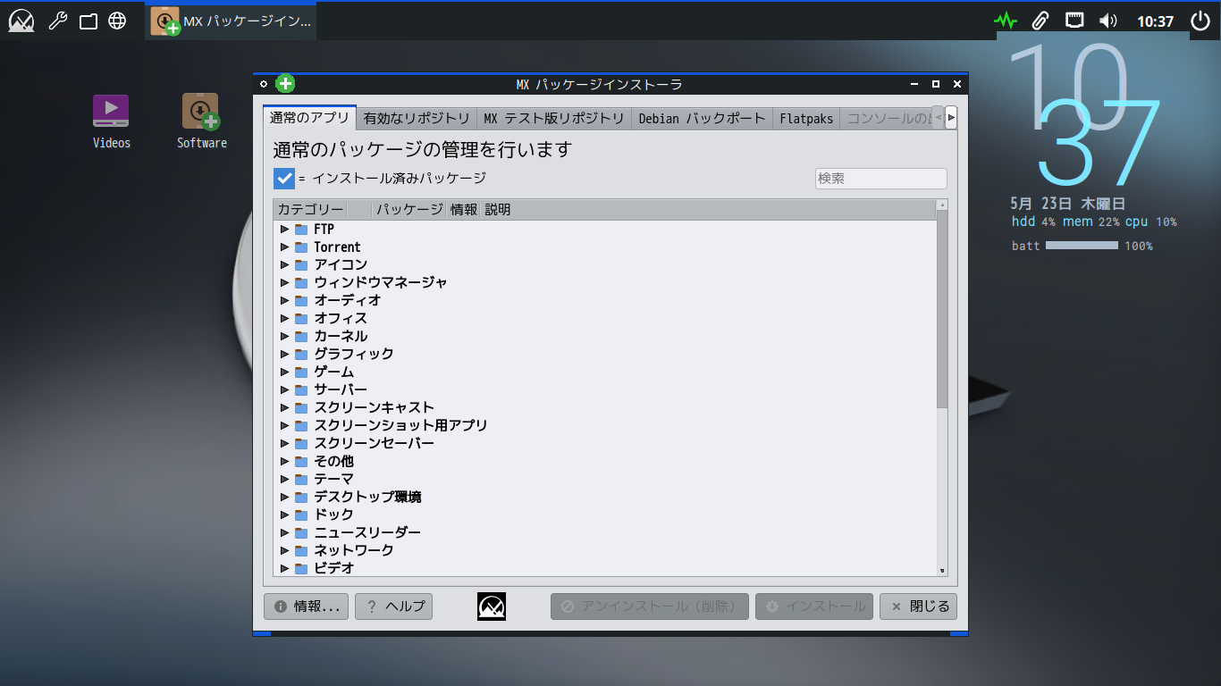Expand the カーネル category arrow

coord(285,336)
